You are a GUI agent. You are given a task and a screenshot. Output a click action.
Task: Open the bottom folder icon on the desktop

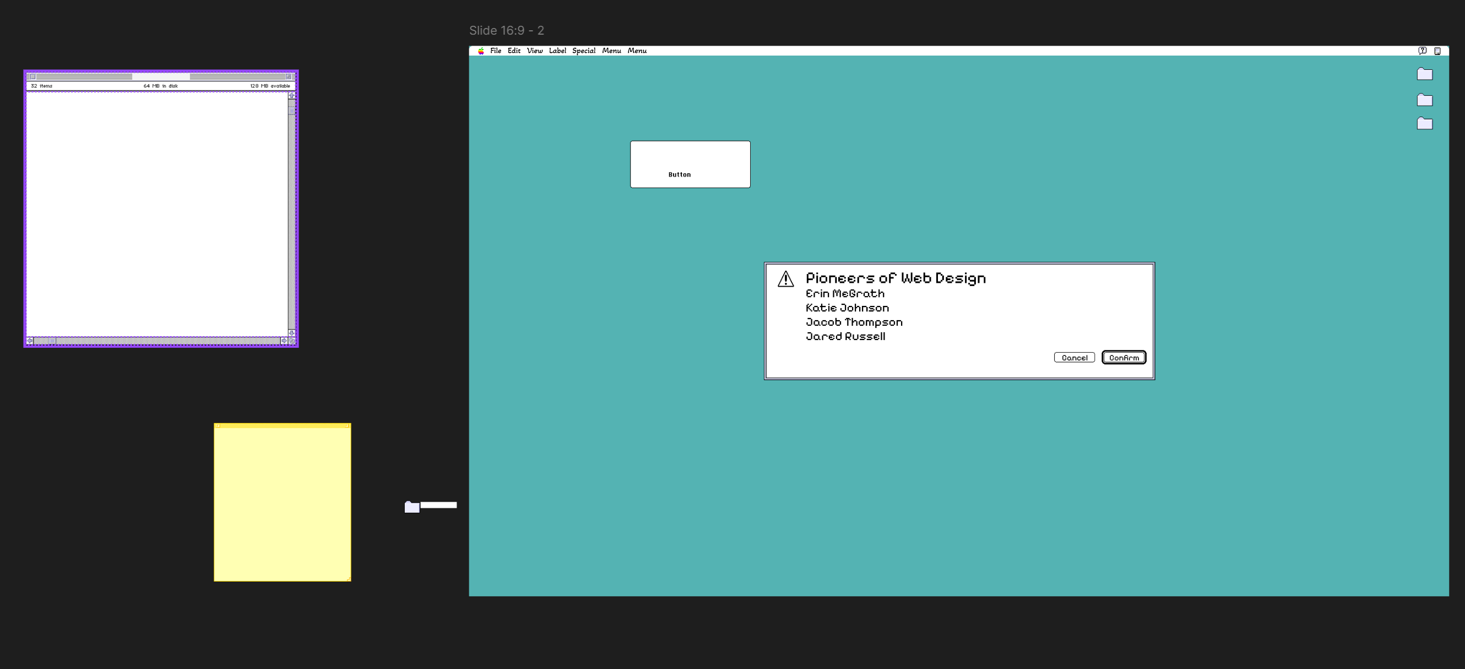coord(1424,123)
